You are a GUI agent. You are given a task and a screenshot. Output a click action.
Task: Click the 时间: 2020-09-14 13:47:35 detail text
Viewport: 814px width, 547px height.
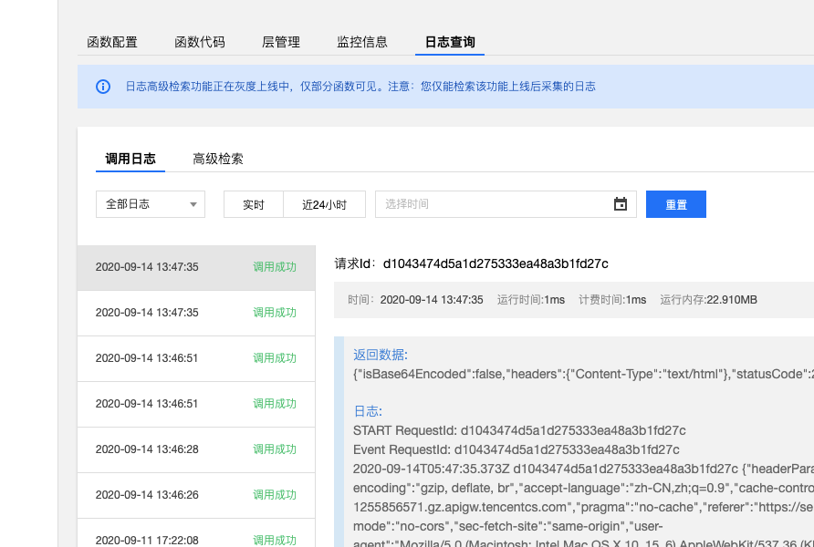click(415, 300)
